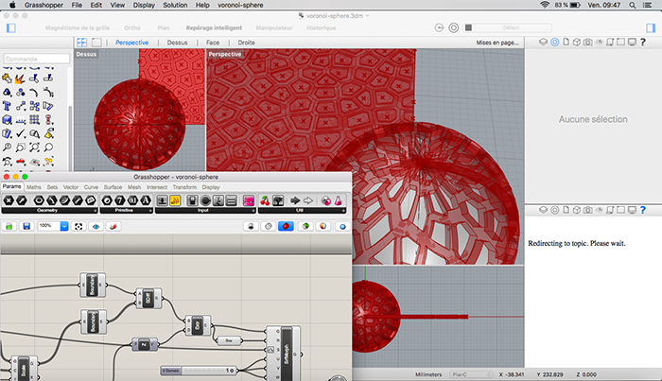Screen dimensions: 662x381
Task: Open the help question mark in lower inspector
Action: coord(642,210)
